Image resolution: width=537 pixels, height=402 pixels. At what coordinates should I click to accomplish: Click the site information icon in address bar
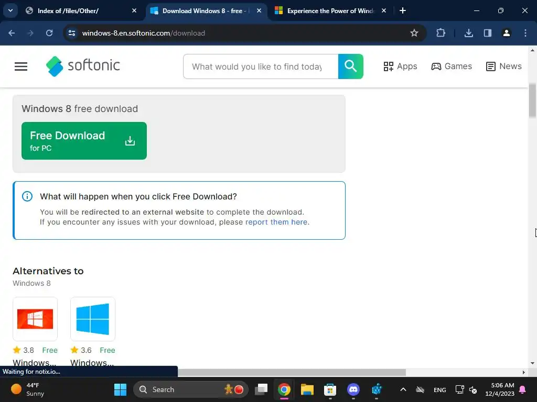(x=72, y=33)
